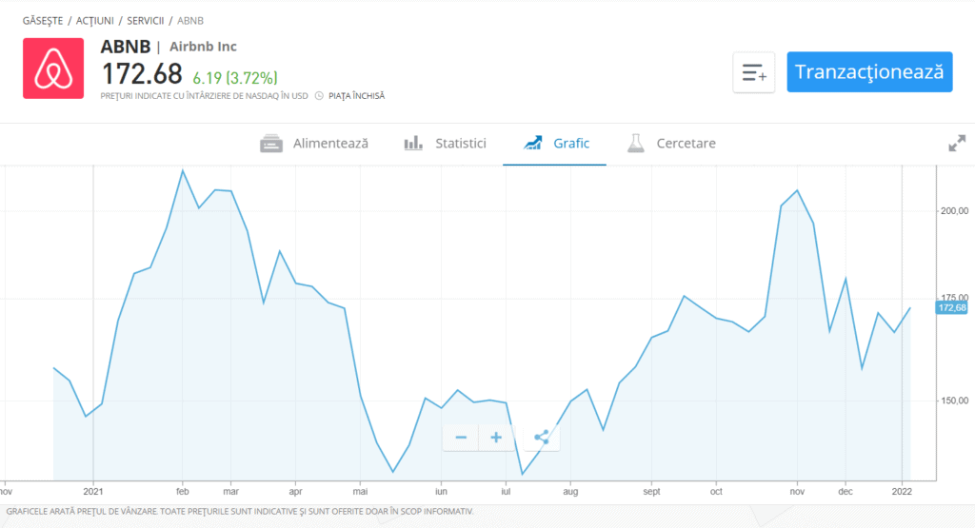
Task: Click the 150,00 price axis label
Action: (x=954, y=401)
